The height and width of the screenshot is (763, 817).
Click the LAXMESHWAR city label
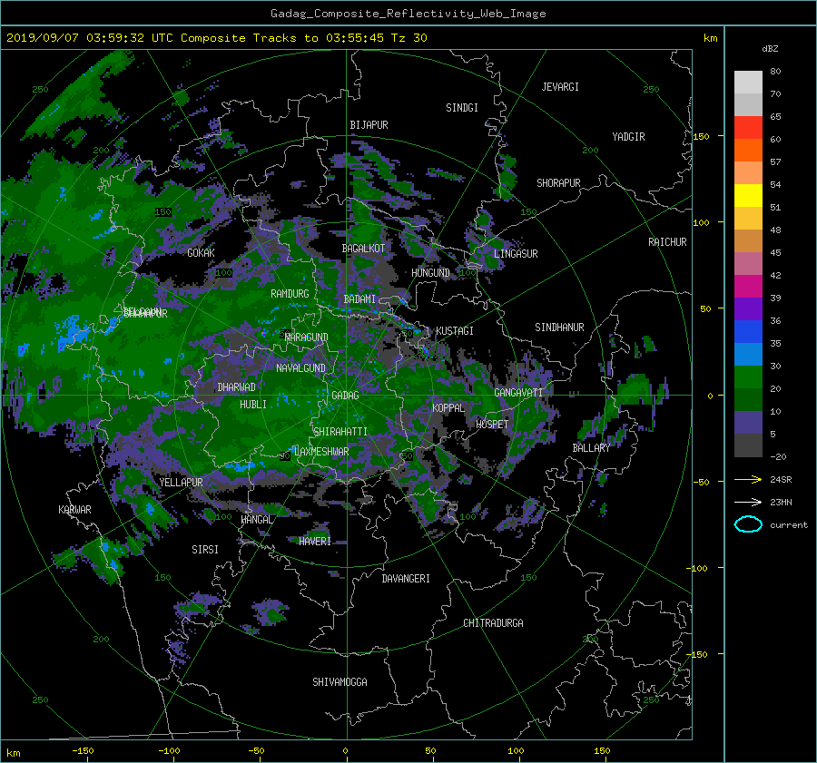pyautogui.click(x=321, y=452)
